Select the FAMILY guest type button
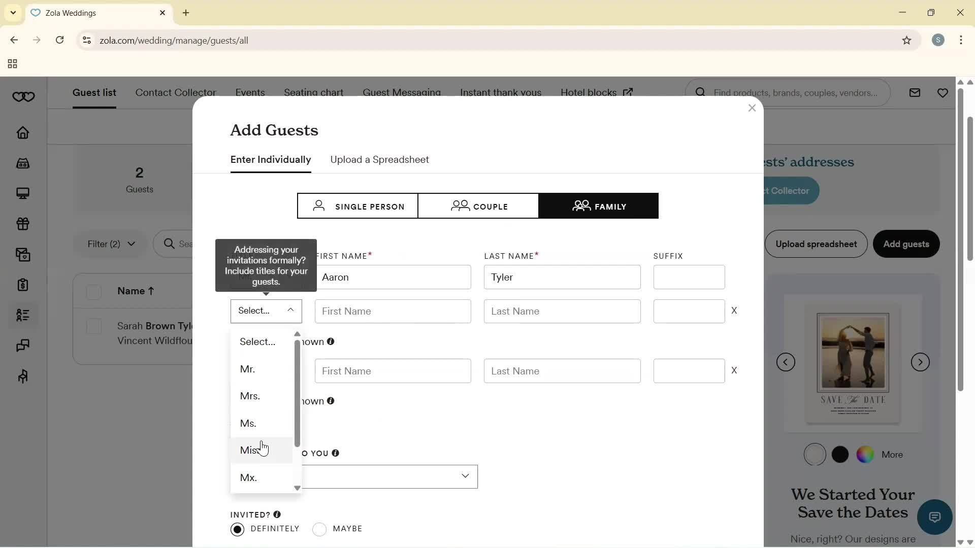Image resolution: width=975 pixels, height=548 pixels. [599, 206]
